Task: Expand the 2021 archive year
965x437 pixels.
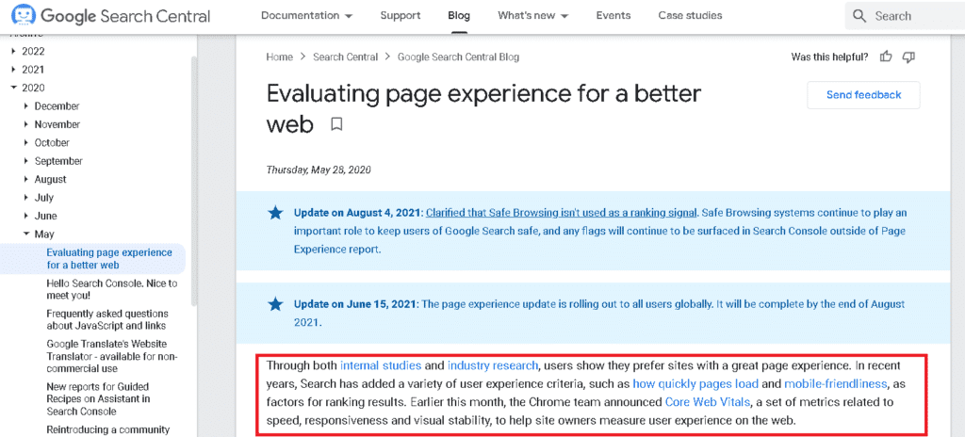Action: pos(14,71)
